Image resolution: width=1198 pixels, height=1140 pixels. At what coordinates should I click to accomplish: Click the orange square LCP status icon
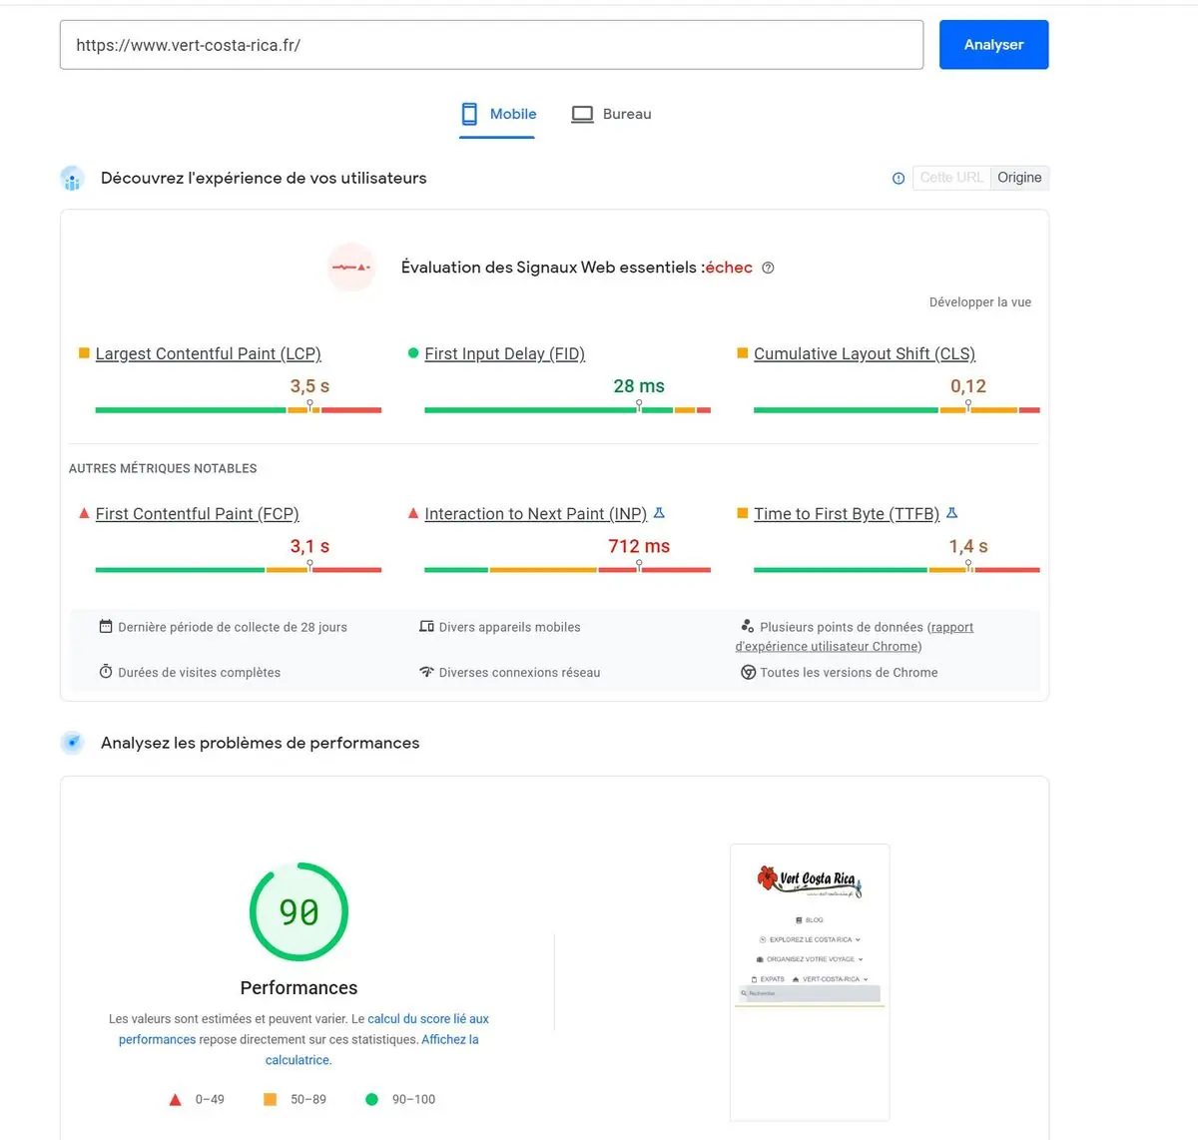[x=84, y=353]
